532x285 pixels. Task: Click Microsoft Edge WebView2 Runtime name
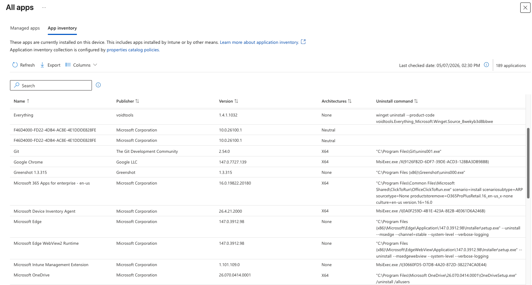pyautogui.click(x=46, y=243)
